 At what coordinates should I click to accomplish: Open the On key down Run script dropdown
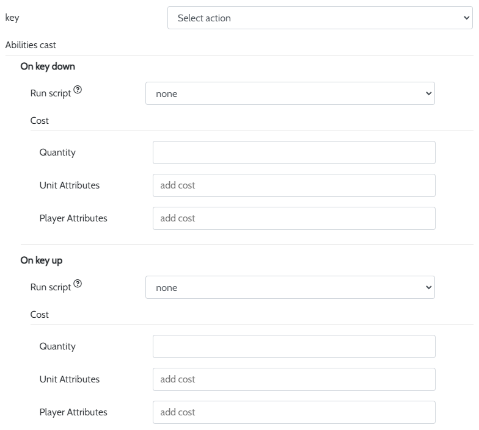(290, 94)
